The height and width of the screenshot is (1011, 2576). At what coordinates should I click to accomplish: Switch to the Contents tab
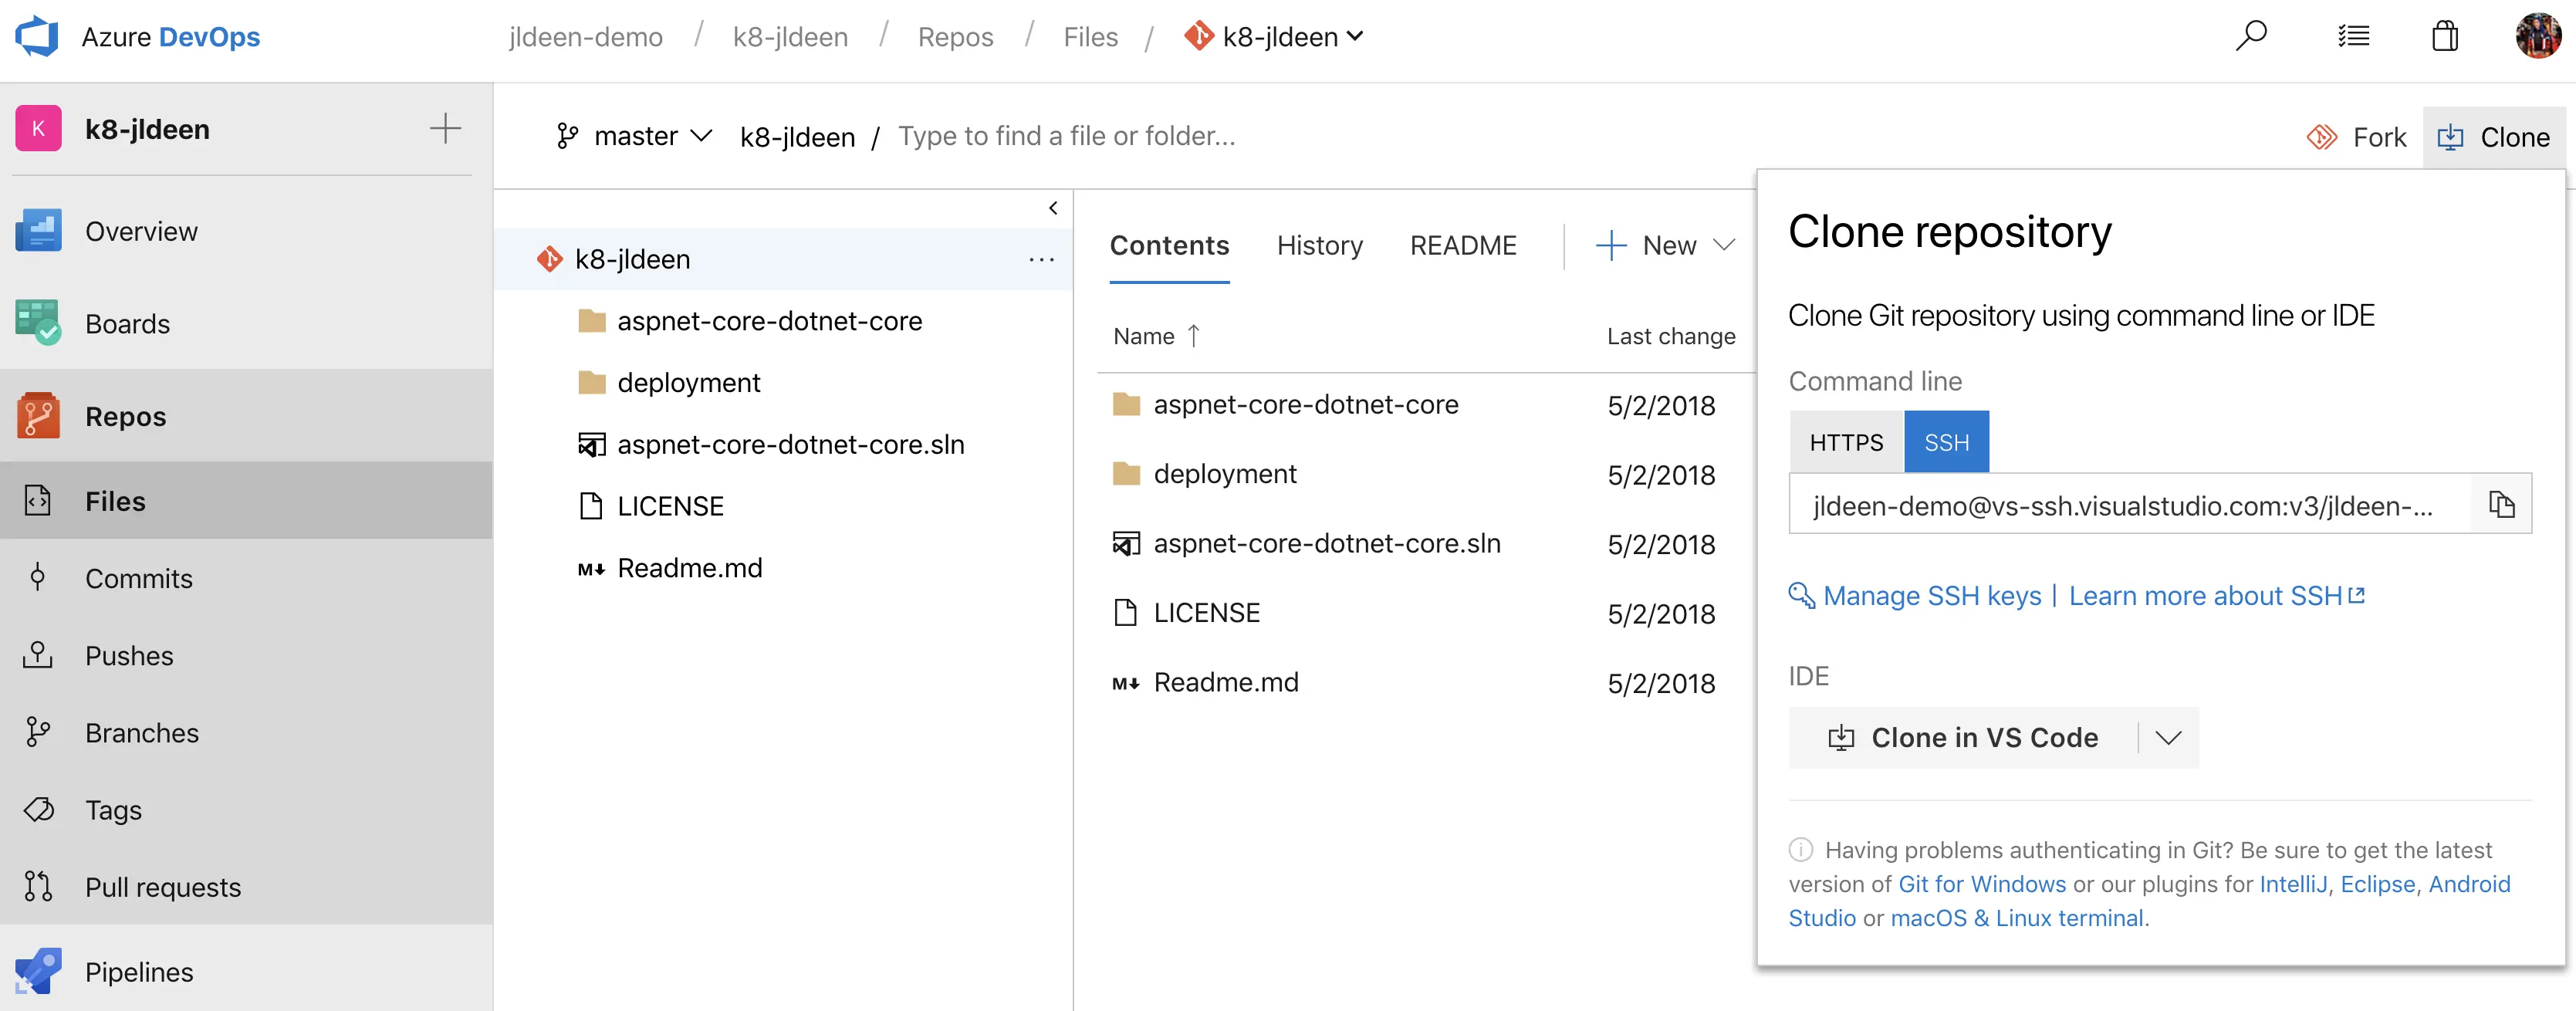1169,246
